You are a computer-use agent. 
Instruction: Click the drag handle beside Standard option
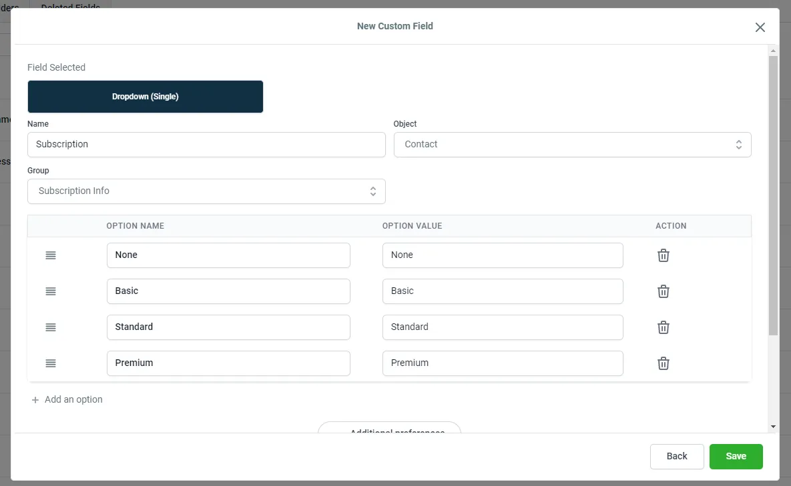click(x=51, y=327)
